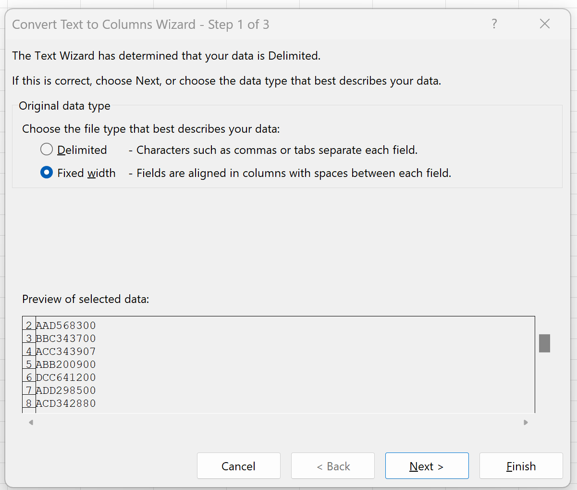Click preview row containing DCC641200
577x490 pixels.
click(66, 377)
